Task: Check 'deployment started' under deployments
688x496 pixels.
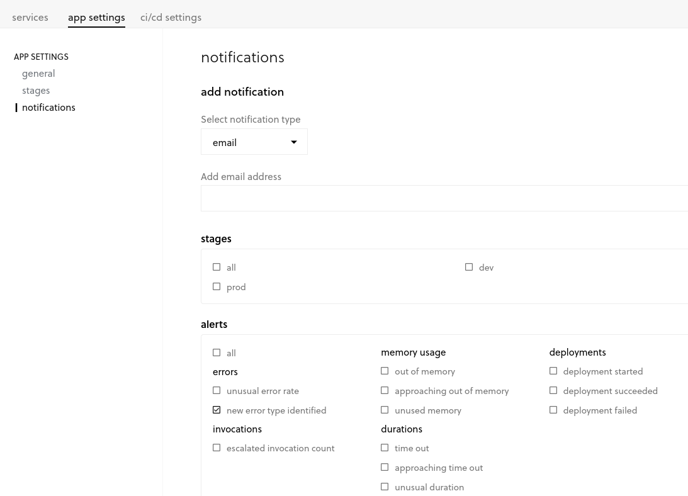Action: pyautogui.click(x=553, y=371)
